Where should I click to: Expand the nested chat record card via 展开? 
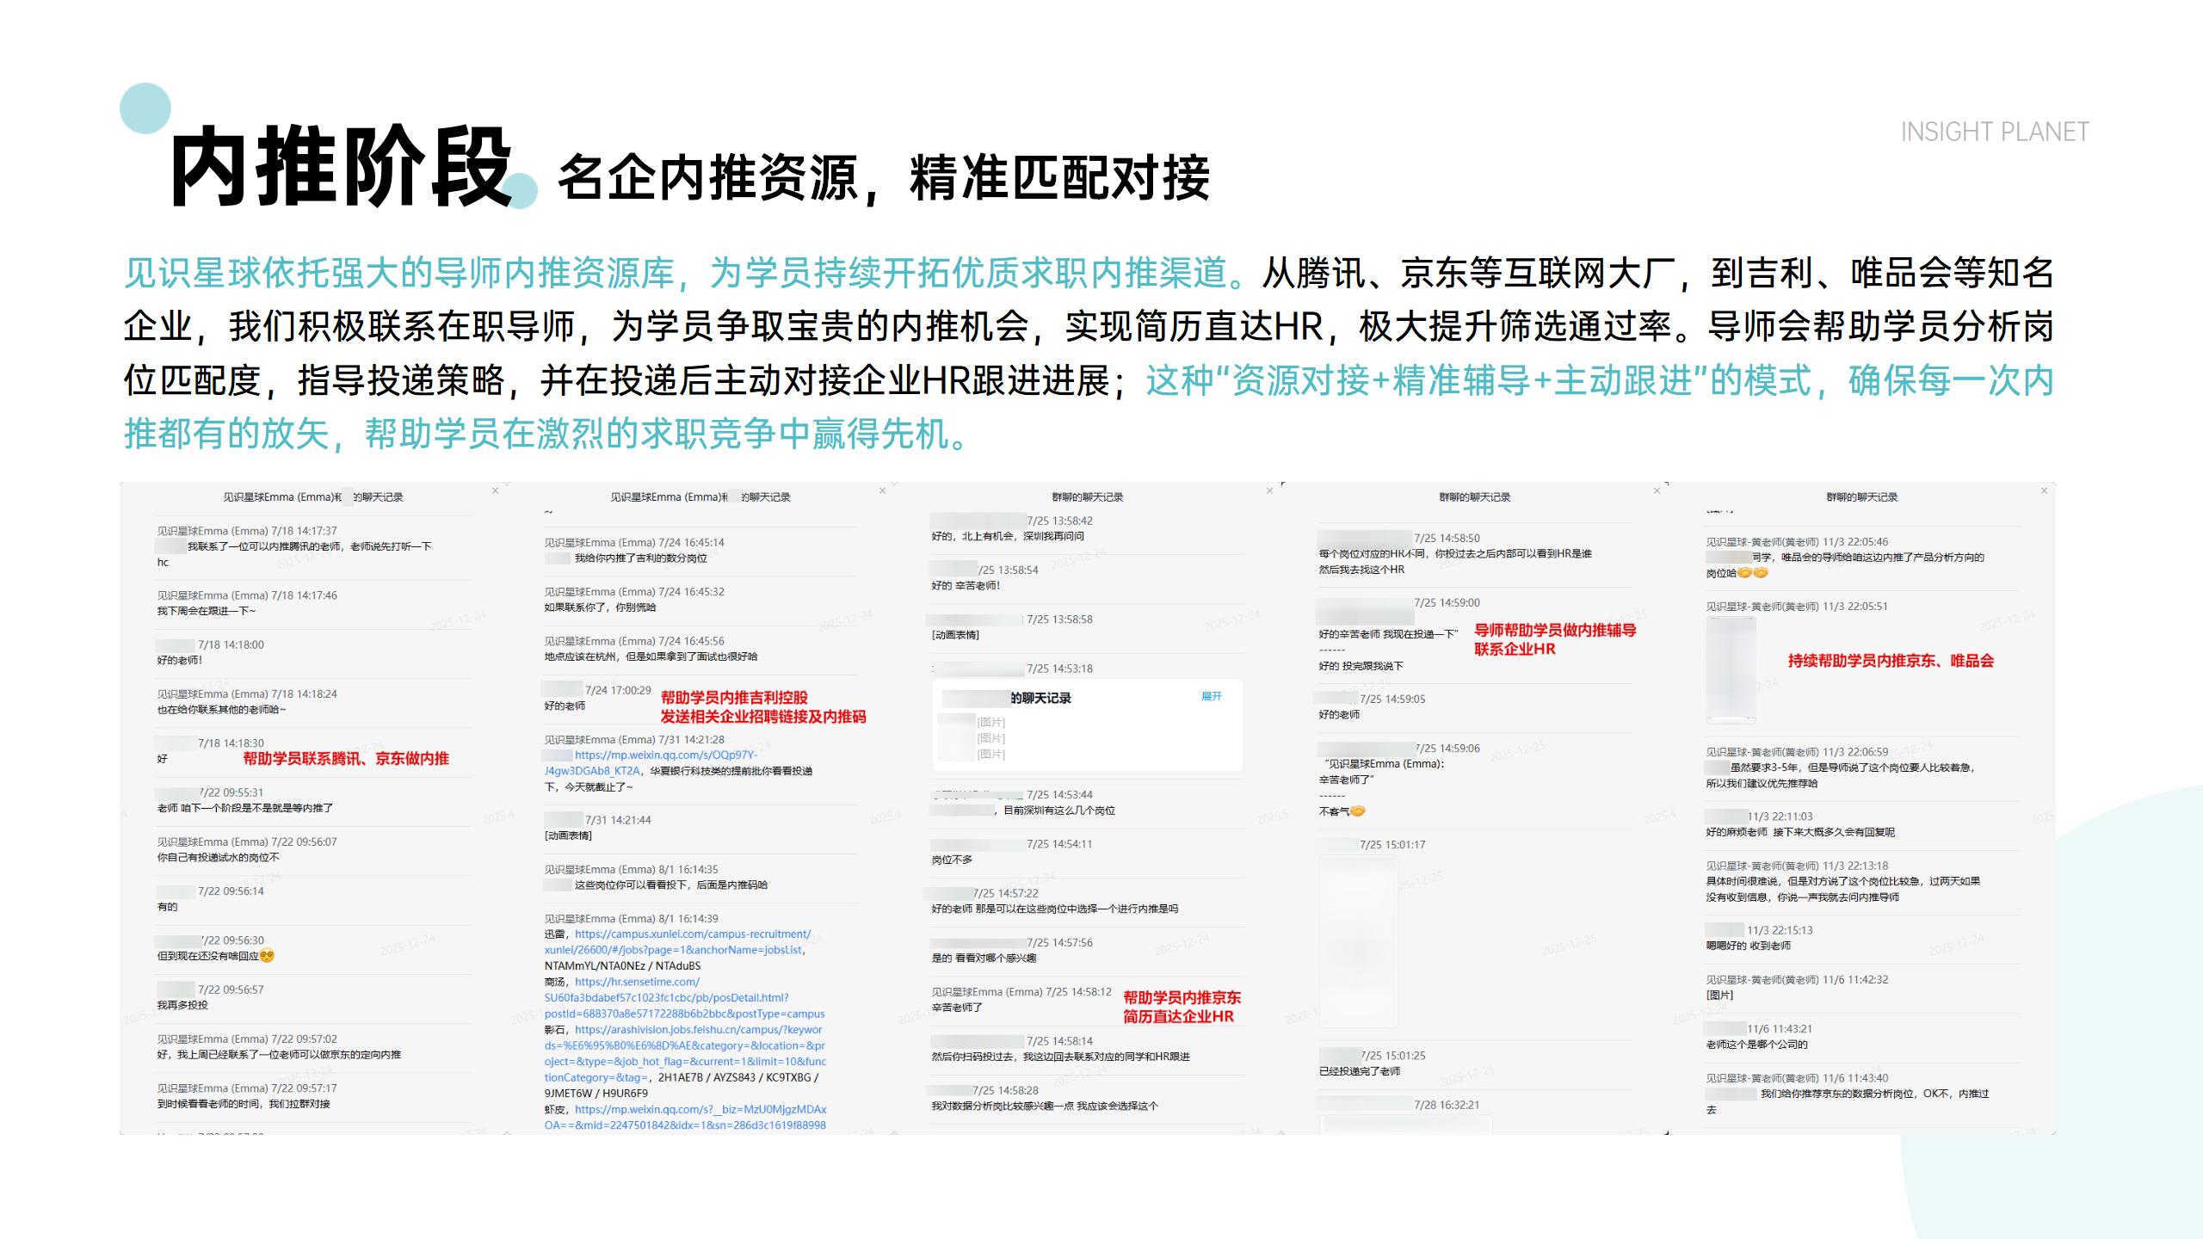click(1211, 696)
